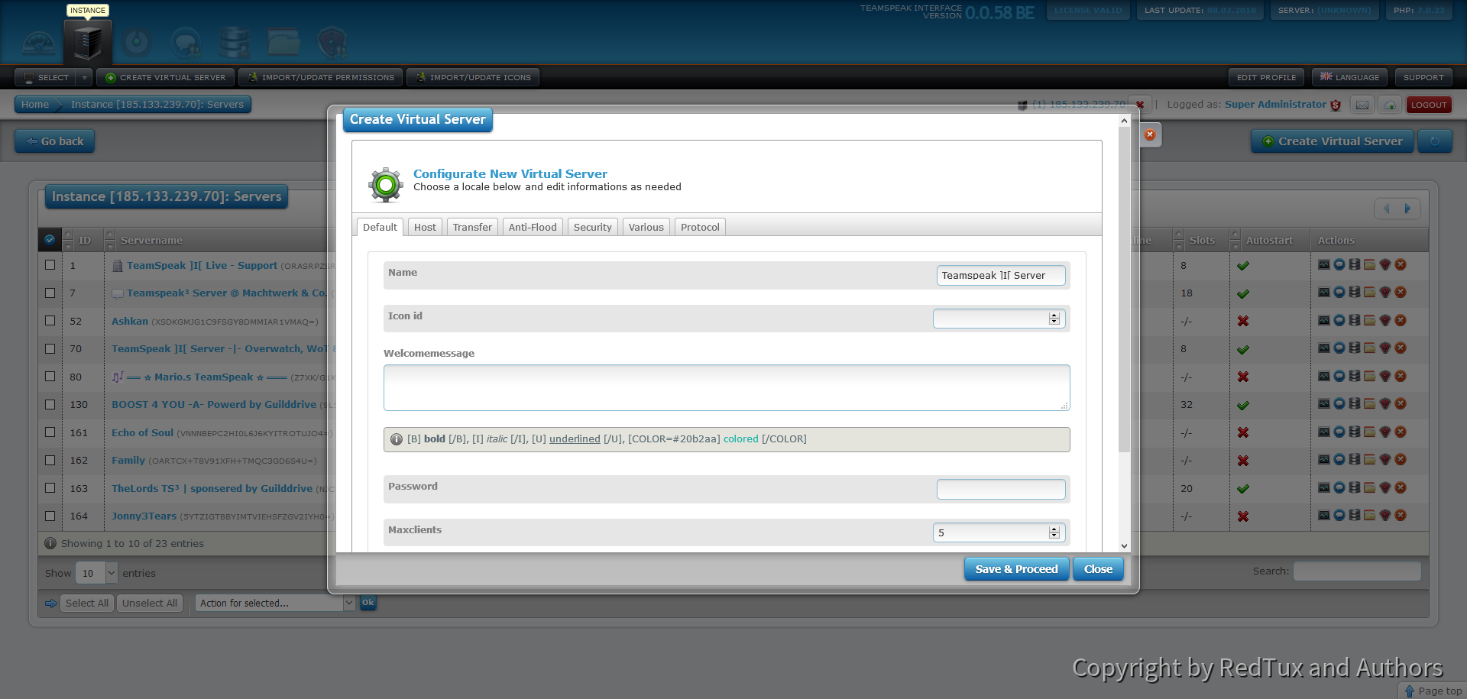Click the monitor icon in the row for server ID 1

[x=1324, y=265]
